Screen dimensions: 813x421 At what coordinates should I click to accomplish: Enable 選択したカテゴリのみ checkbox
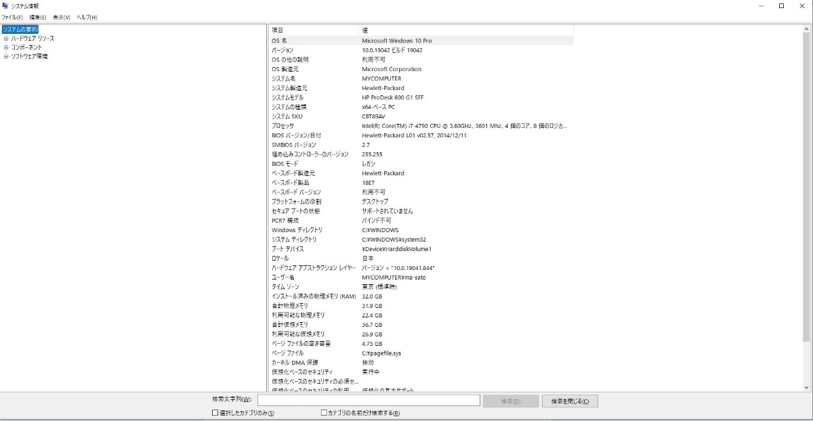(215, 413)
